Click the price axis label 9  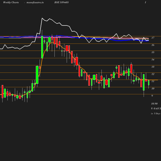[x=152, y=96]
